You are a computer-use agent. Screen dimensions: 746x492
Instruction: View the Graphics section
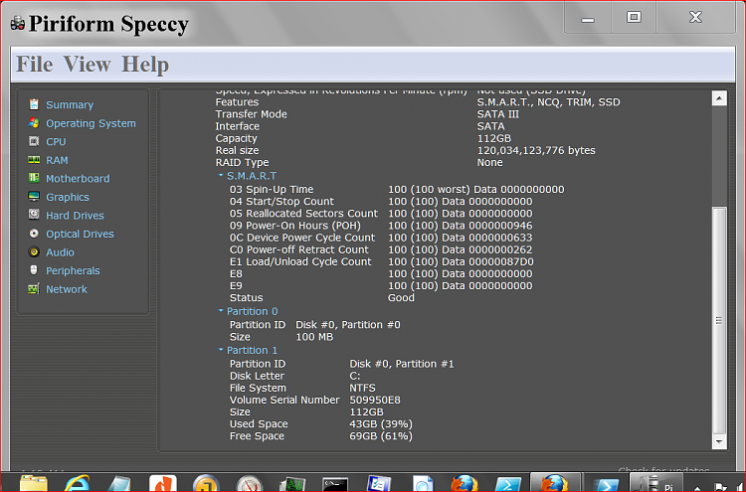[68, 197]
